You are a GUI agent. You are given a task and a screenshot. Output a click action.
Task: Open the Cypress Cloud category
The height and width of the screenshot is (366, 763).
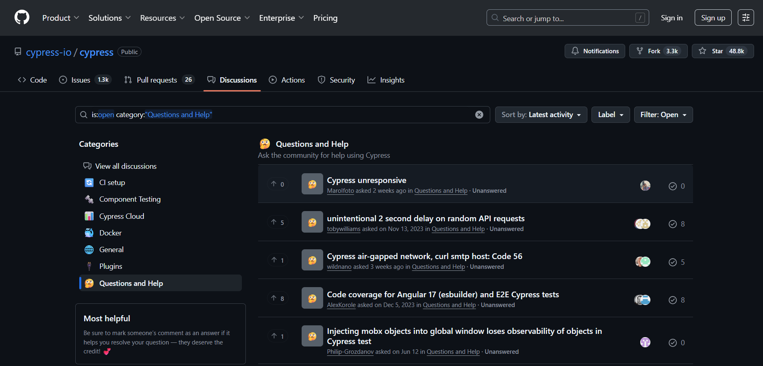pyautogui.click(x=122, y=216)
